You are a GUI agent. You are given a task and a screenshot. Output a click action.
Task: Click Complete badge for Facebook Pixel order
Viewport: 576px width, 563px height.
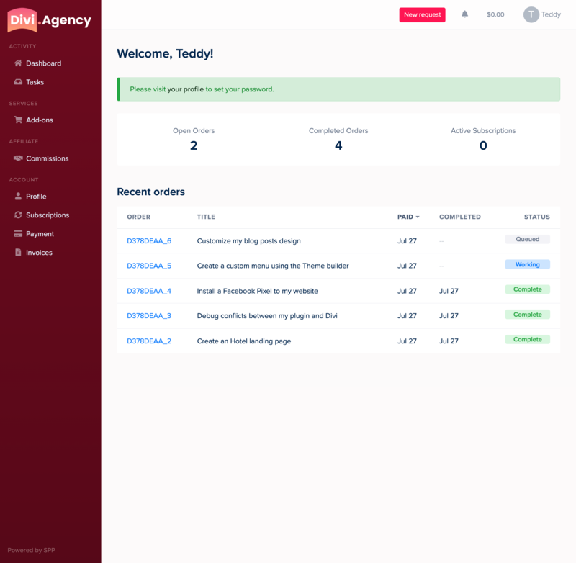click(527, 289)
